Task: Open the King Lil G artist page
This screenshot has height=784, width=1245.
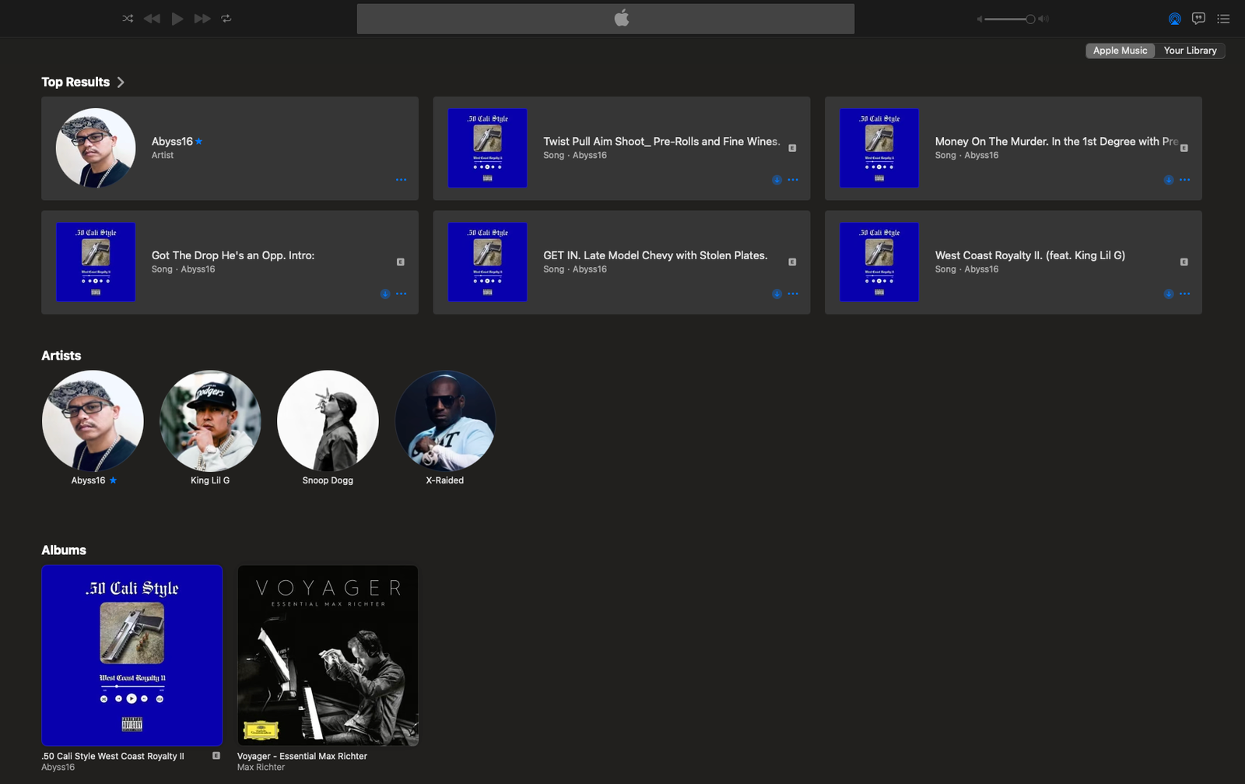Action: pyautogui.click(x=210, y=421)
